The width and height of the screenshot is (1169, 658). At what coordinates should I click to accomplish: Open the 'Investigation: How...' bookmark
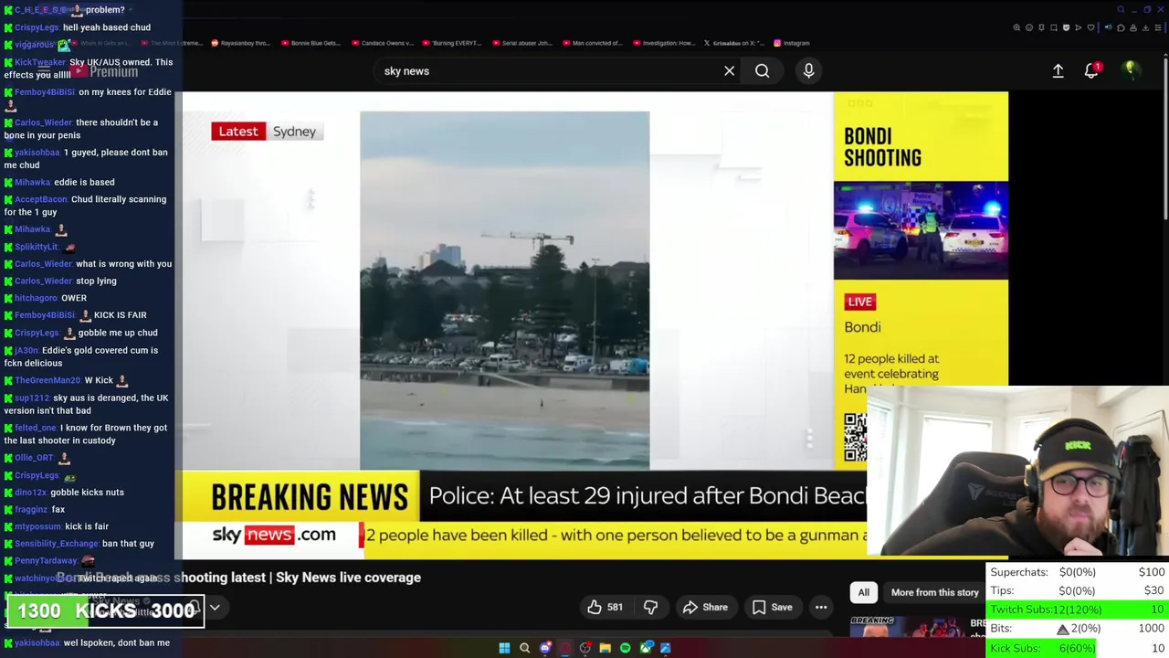point(664,43)
